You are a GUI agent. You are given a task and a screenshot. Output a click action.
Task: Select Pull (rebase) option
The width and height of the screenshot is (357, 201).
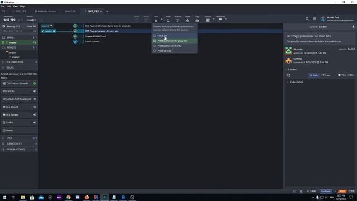(175, 51)
